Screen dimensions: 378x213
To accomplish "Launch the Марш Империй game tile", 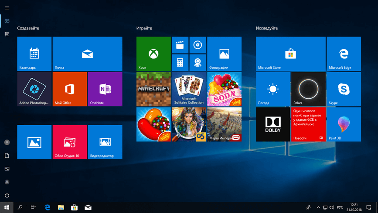I will 224,124.
